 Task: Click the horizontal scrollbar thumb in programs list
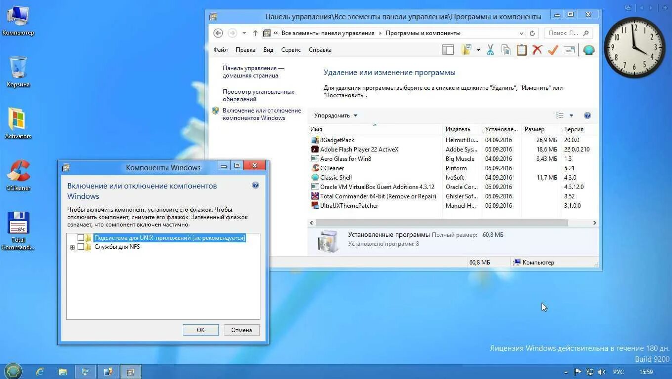coord(441,223)
